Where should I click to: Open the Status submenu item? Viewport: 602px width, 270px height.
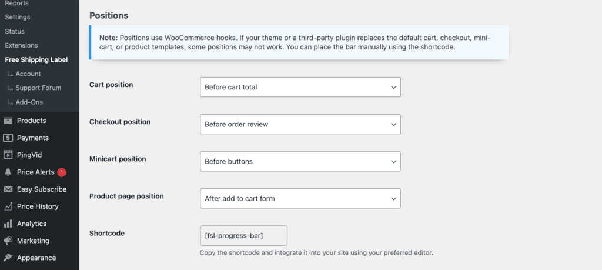coord(15,31)
